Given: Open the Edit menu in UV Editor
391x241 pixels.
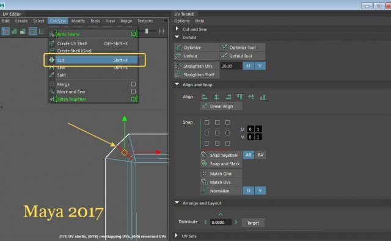Looking at the screenshot, I should click(6, 21).
